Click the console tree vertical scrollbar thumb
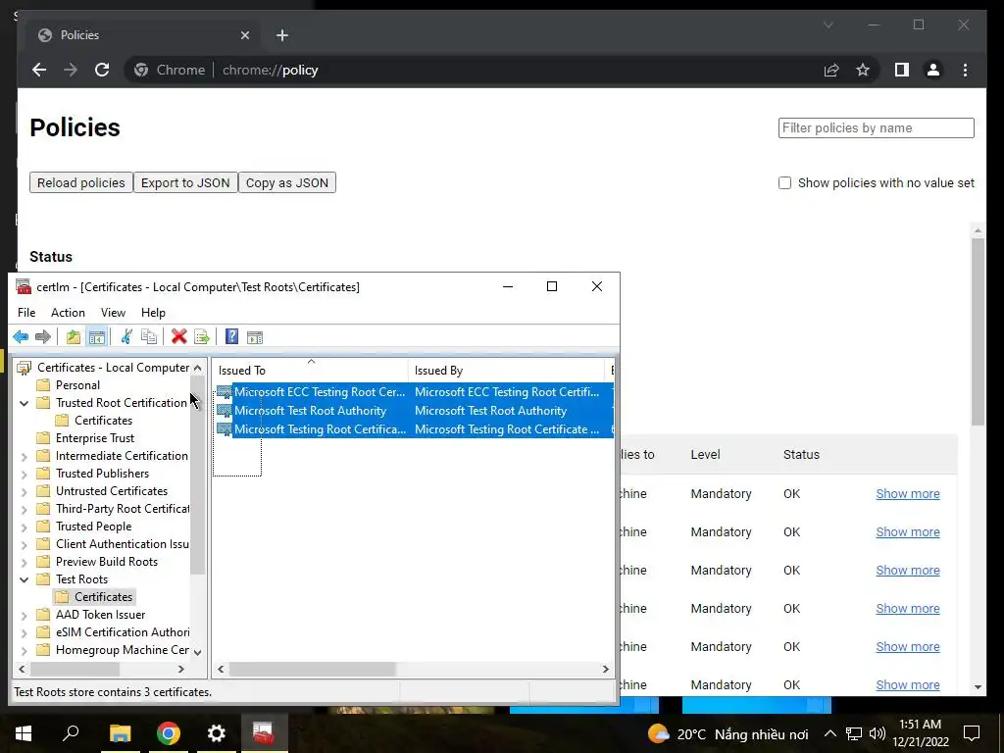1004x753 pixels. 198,474
